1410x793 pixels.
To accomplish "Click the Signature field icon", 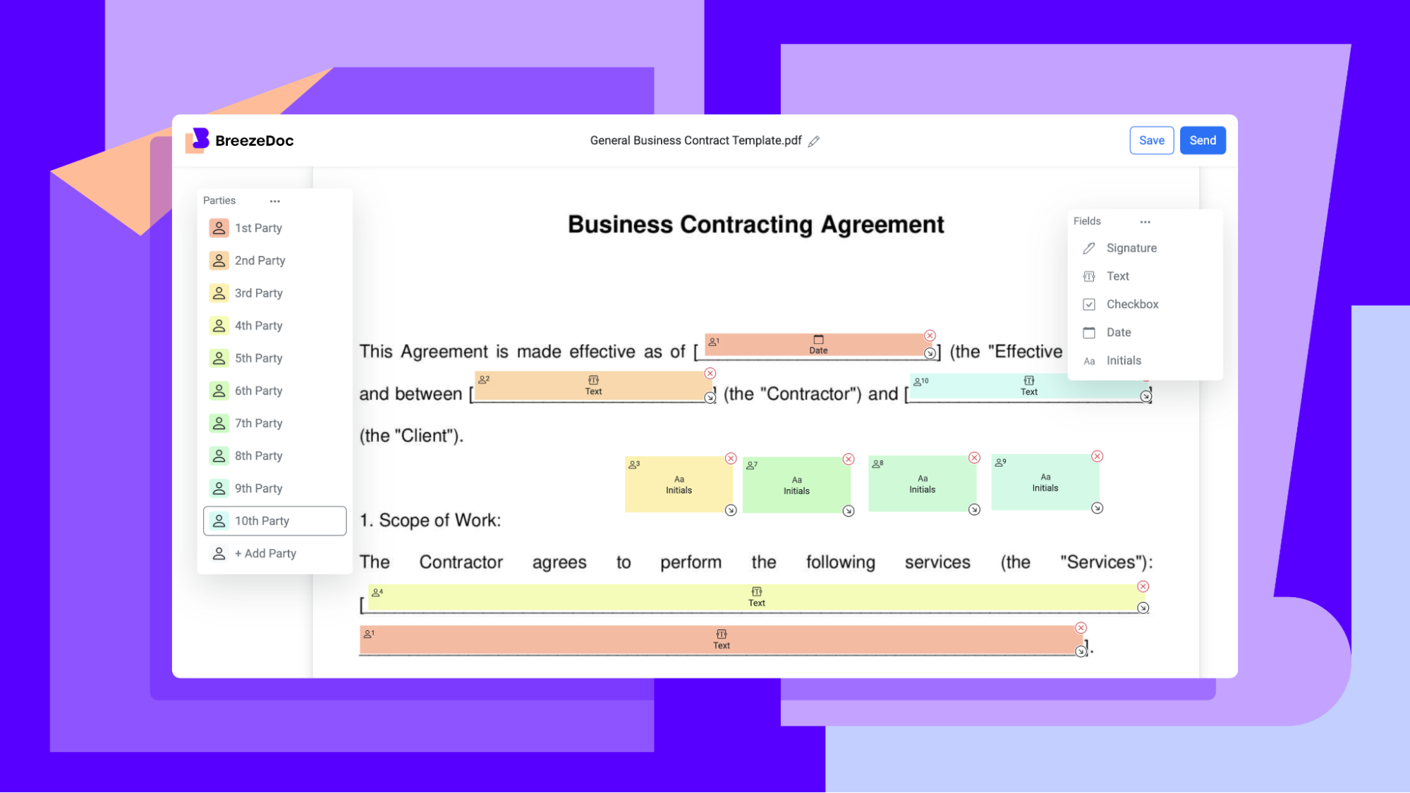I will tap(1090, 248).
